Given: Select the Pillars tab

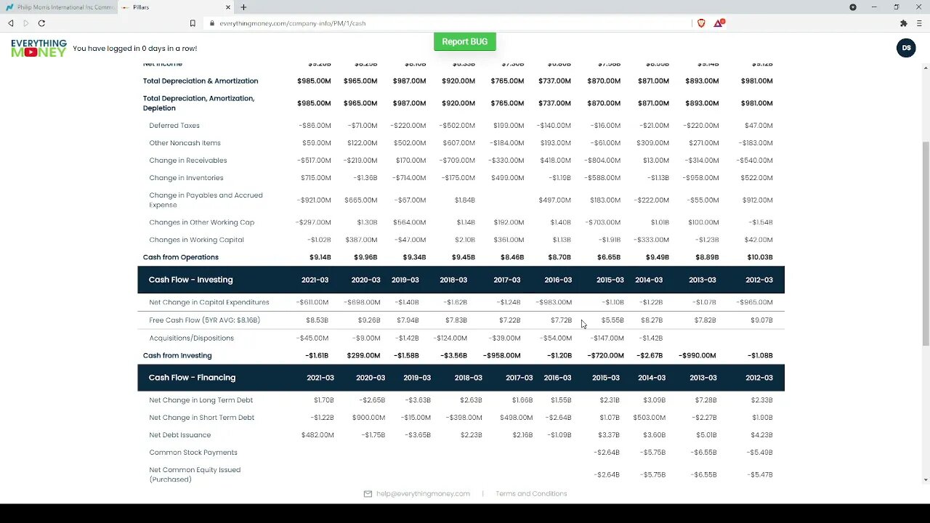Looking at the screenshot, I should pyautogui.click(x=174, y=7).
